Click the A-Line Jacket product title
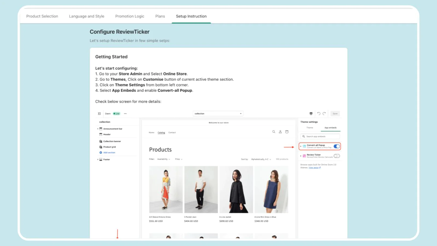The width and height of the screenshot is (437, 246). coord(225,217)
